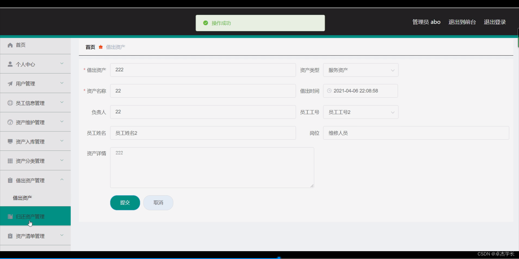Click the 资产入库管理 monitor icon

click(10, 141)
